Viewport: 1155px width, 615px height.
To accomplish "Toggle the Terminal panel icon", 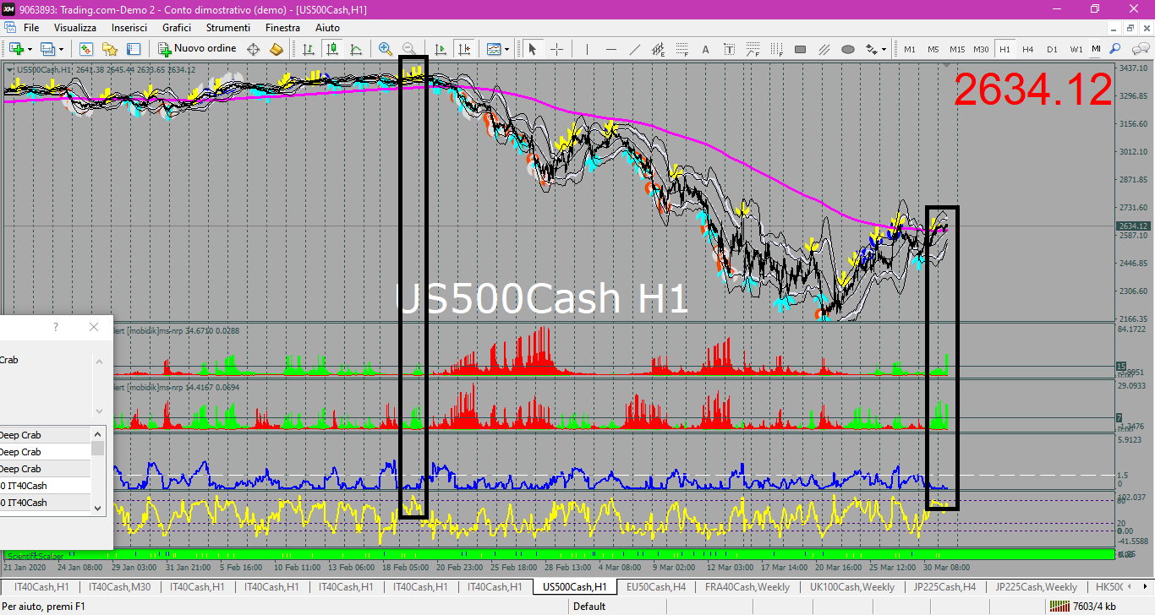I will click(133, 49).
